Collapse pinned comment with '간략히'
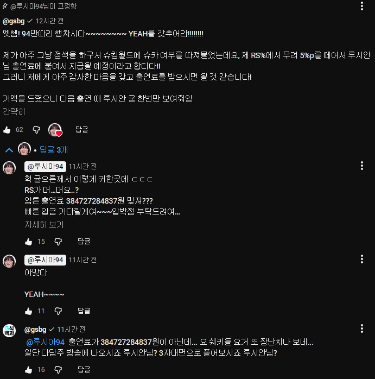375x379 pixels. pos(14,112)
